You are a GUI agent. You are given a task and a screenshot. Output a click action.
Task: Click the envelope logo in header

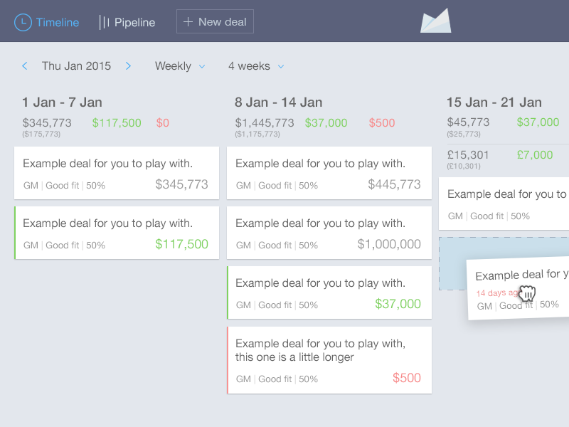[435, 21]
